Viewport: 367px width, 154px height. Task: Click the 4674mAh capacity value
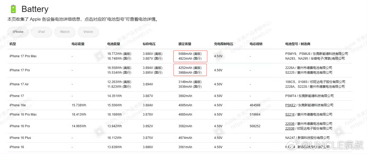185,138
